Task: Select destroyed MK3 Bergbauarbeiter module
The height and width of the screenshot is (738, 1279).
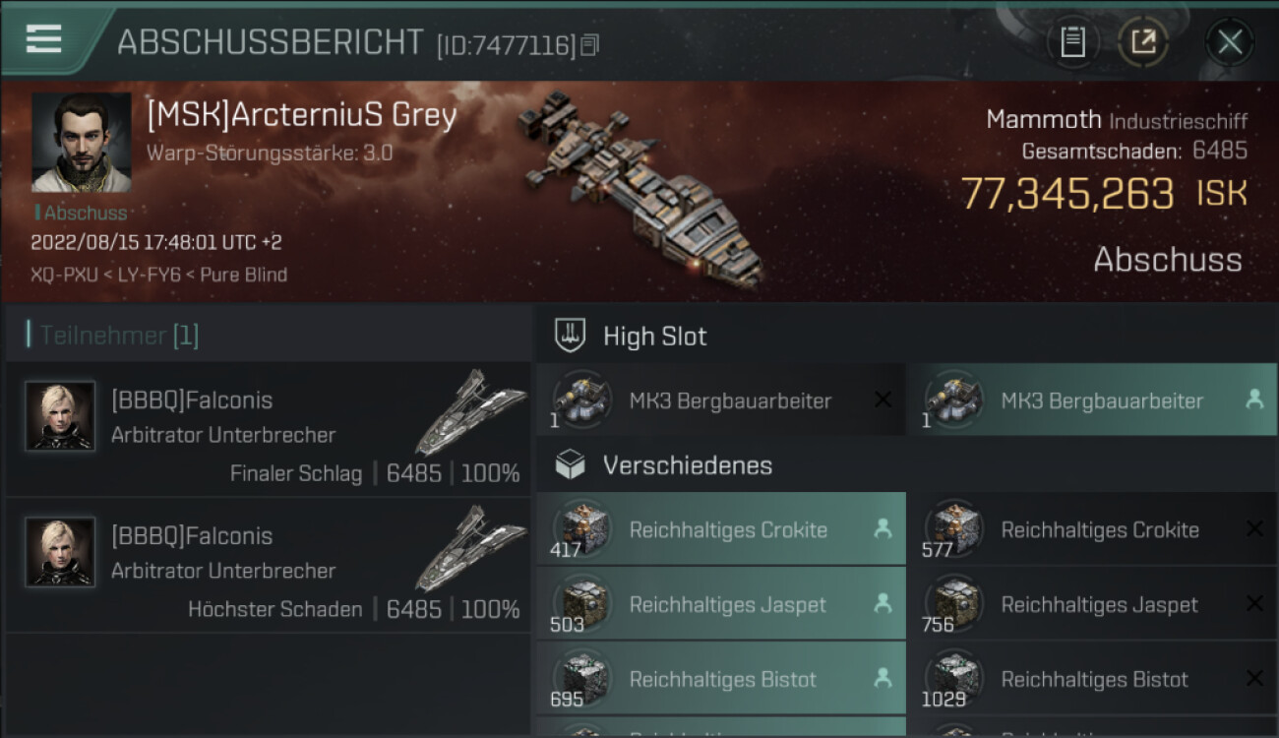Action: click(720, 400)
